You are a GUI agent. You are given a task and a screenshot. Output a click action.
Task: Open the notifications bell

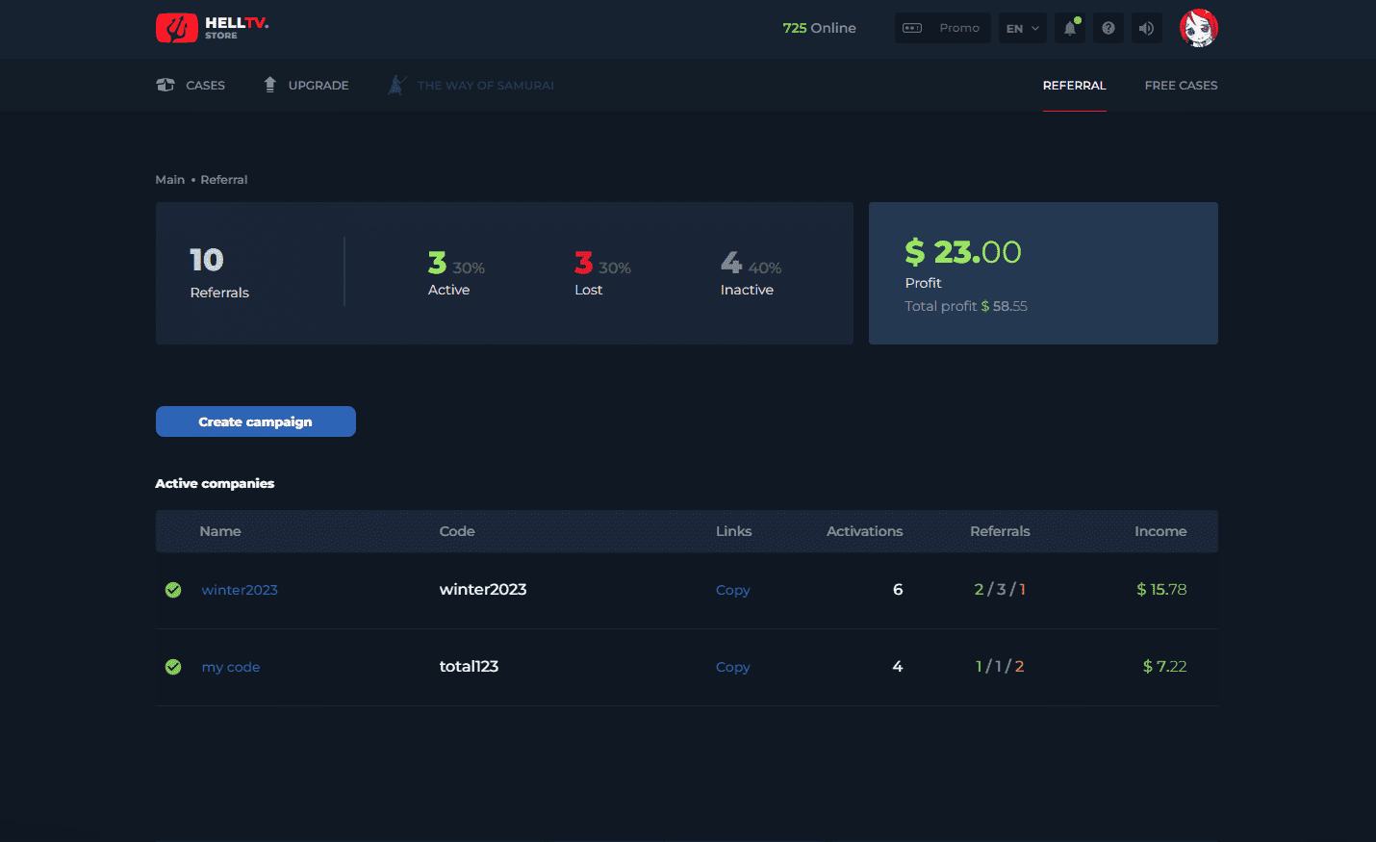point(1070,28)
